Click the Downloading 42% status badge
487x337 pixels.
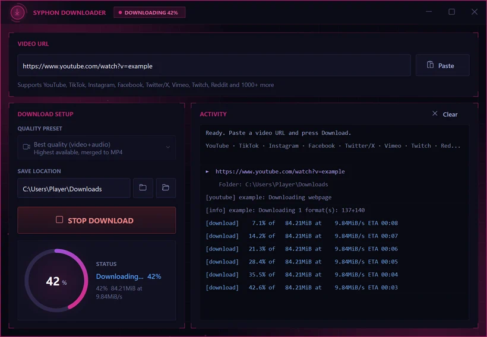point(150,12)
